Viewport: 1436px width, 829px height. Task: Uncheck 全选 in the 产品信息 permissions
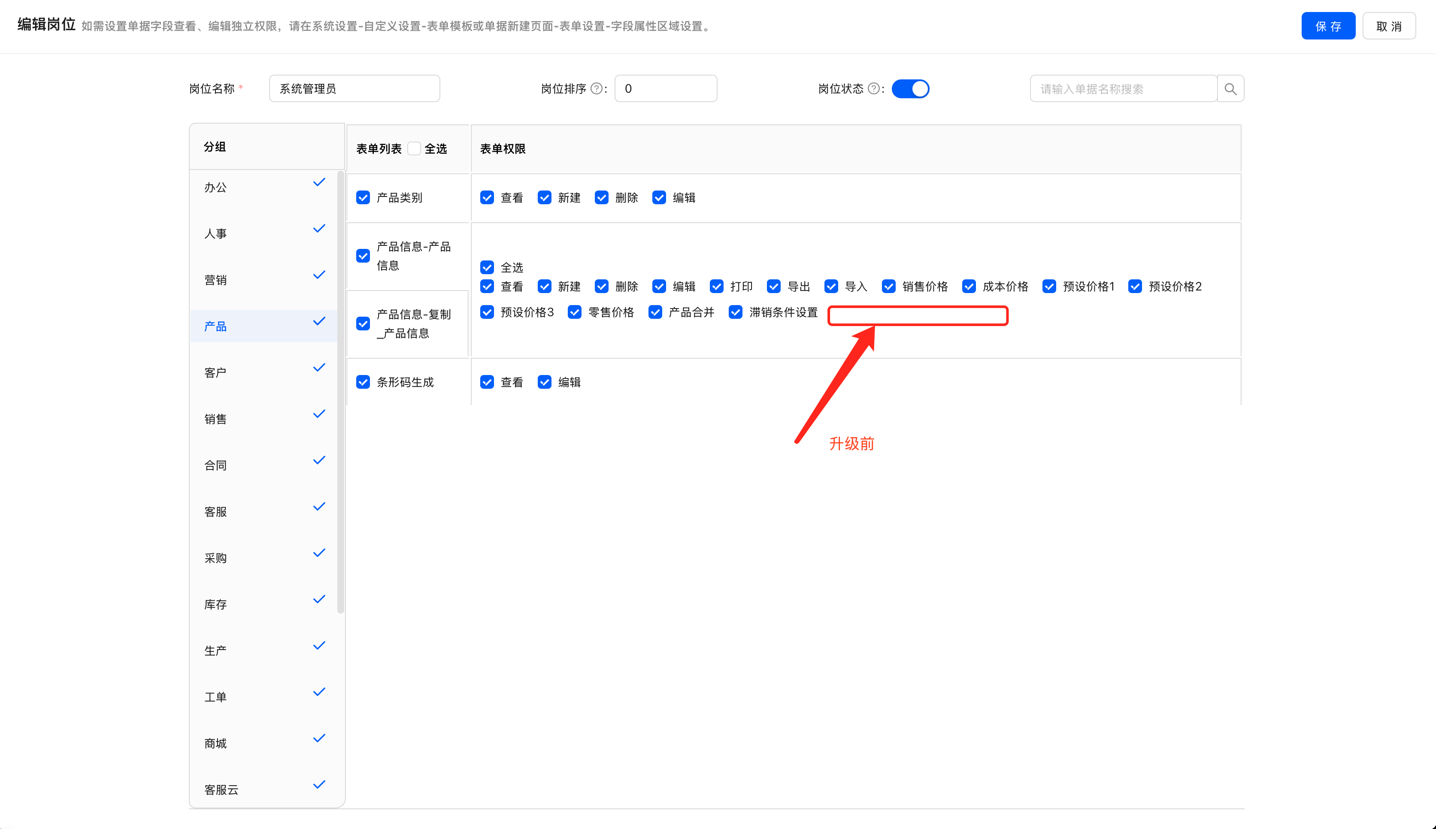(x=487, y=268)
